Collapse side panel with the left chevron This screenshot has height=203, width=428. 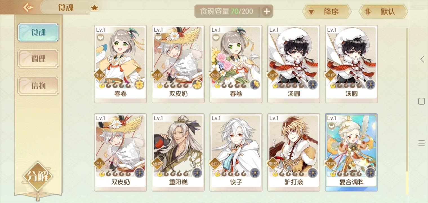(x=422, y=59)
